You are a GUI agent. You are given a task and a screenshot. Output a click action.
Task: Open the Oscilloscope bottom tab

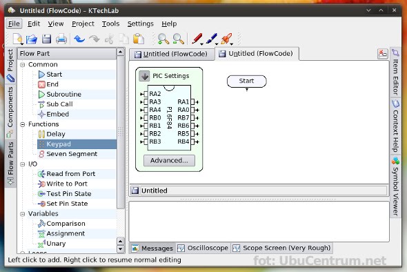203,249
